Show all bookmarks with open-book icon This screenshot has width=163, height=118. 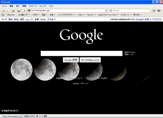[3, 15]
